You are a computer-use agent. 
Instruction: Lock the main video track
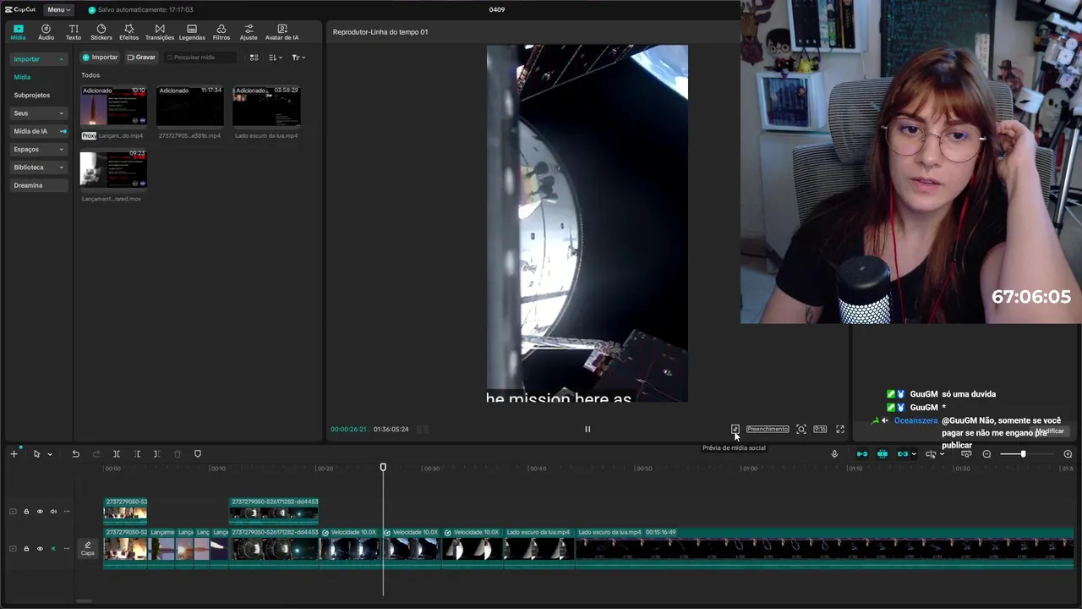pos(26,549)
